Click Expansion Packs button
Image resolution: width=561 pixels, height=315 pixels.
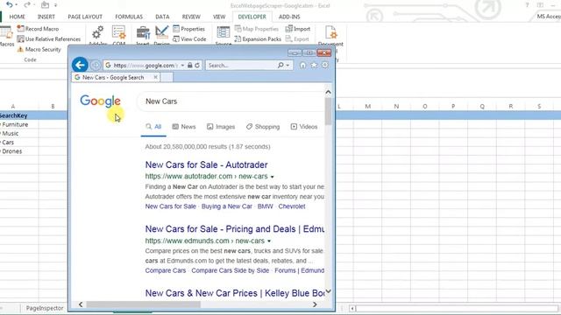point(258,38)
